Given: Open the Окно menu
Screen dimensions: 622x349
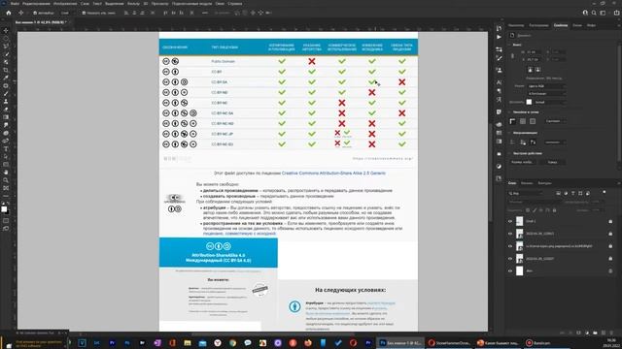Looking at the screenshot, I should pyautogui.click(x=220, y=4).
